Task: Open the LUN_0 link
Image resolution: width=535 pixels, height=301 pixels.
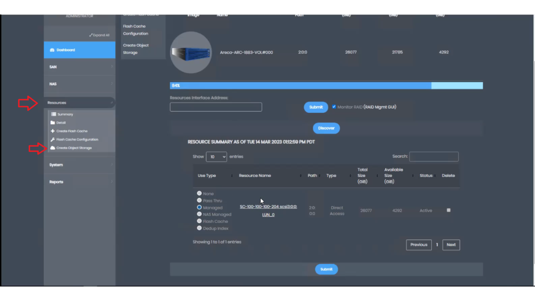Action: (x=268, y=214)
